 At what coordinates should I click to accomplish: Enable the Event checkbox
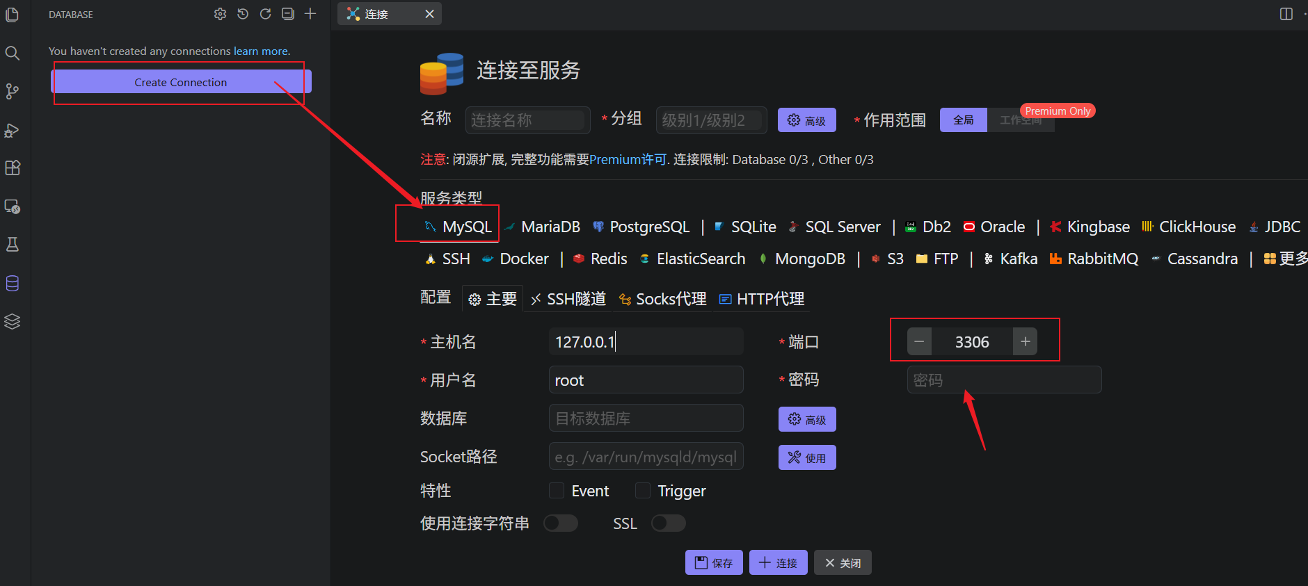pos(557,491)
